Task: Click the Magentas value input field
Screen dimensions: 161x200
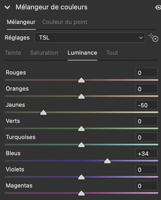Action: coord(147,186)
